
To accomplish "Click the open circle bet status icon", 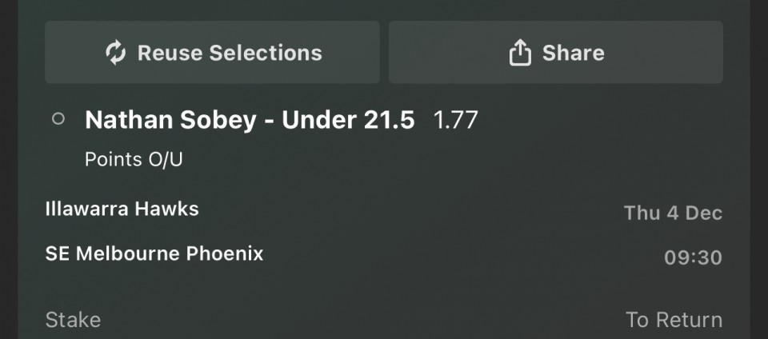I will pyautogui.click(x=58, y=119).
